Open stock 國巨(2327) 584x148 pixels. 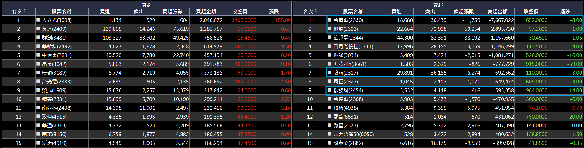click(345, 82)
